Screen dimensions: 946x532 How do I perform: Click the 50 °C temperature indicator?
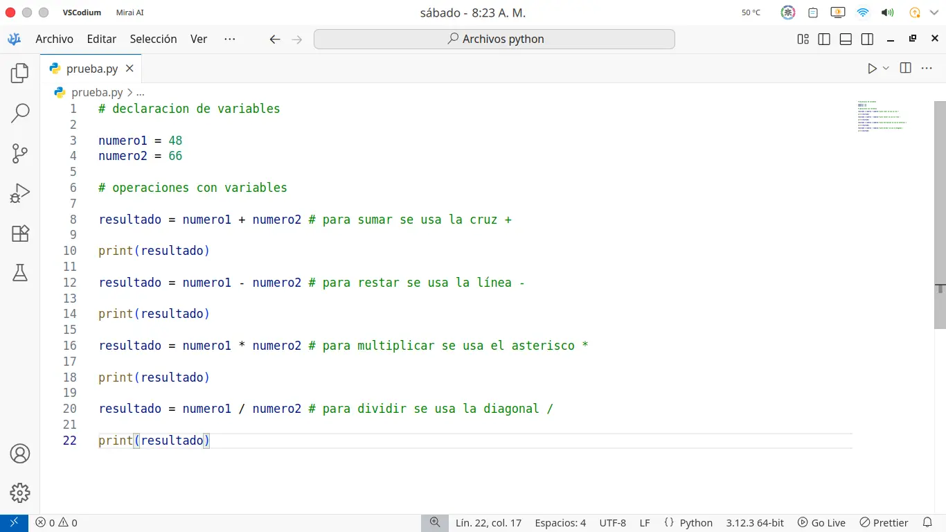pos(751,12)
